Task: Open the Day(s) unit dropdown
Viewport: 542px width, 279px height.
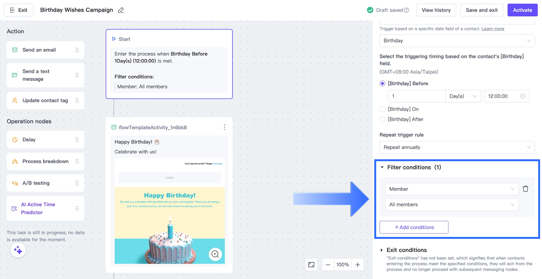Action: (x=463, y=96)
